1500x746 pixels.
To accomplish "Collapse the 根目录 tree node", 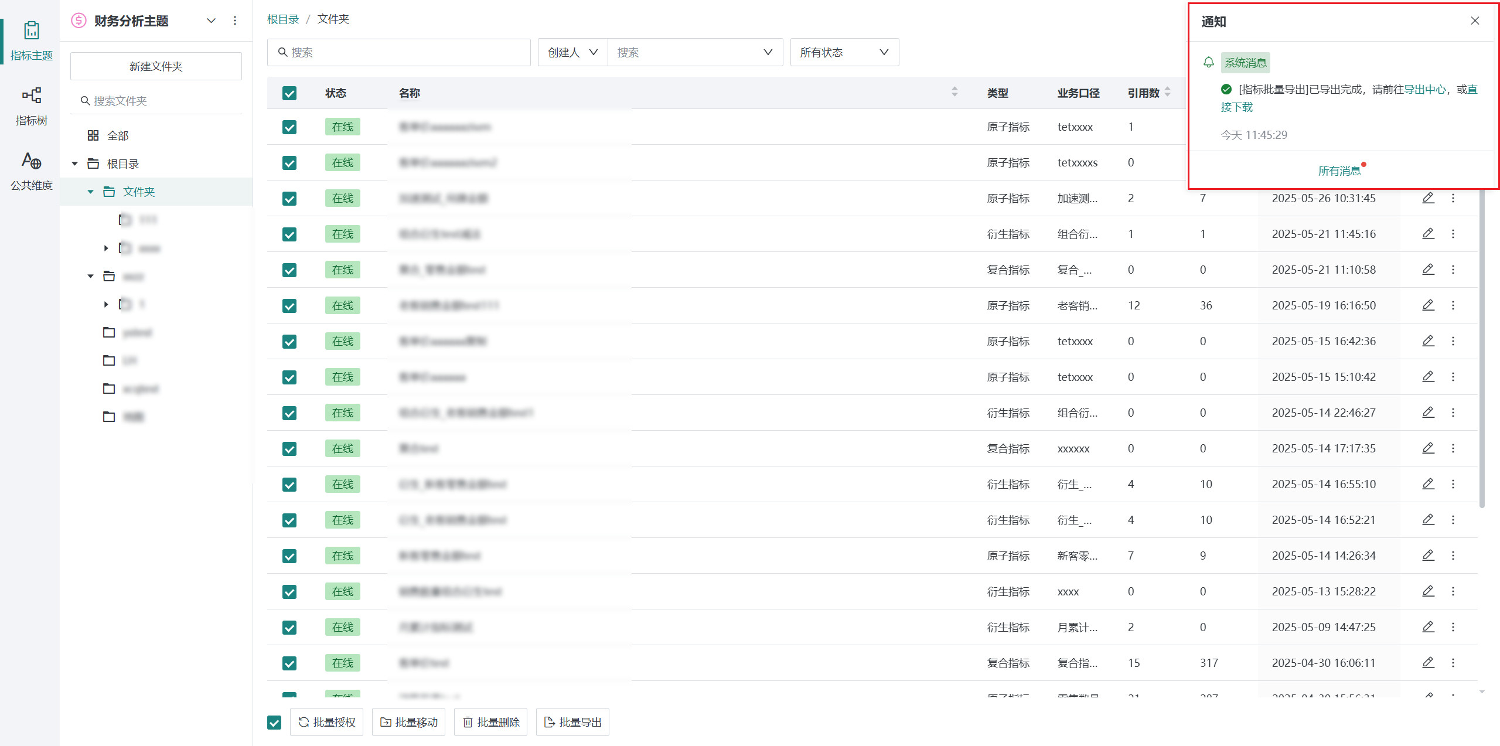I will point(75,164).
